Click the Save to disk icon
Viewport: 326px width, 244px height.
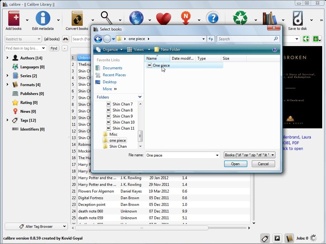pyautogui.click(x=298, y=18)
